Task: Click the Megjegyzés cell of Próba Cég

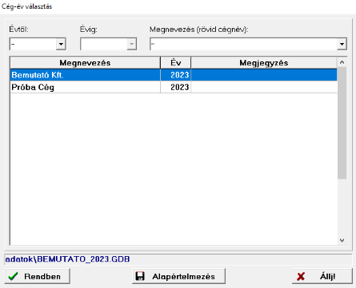Action: click(x=264, y=87)
